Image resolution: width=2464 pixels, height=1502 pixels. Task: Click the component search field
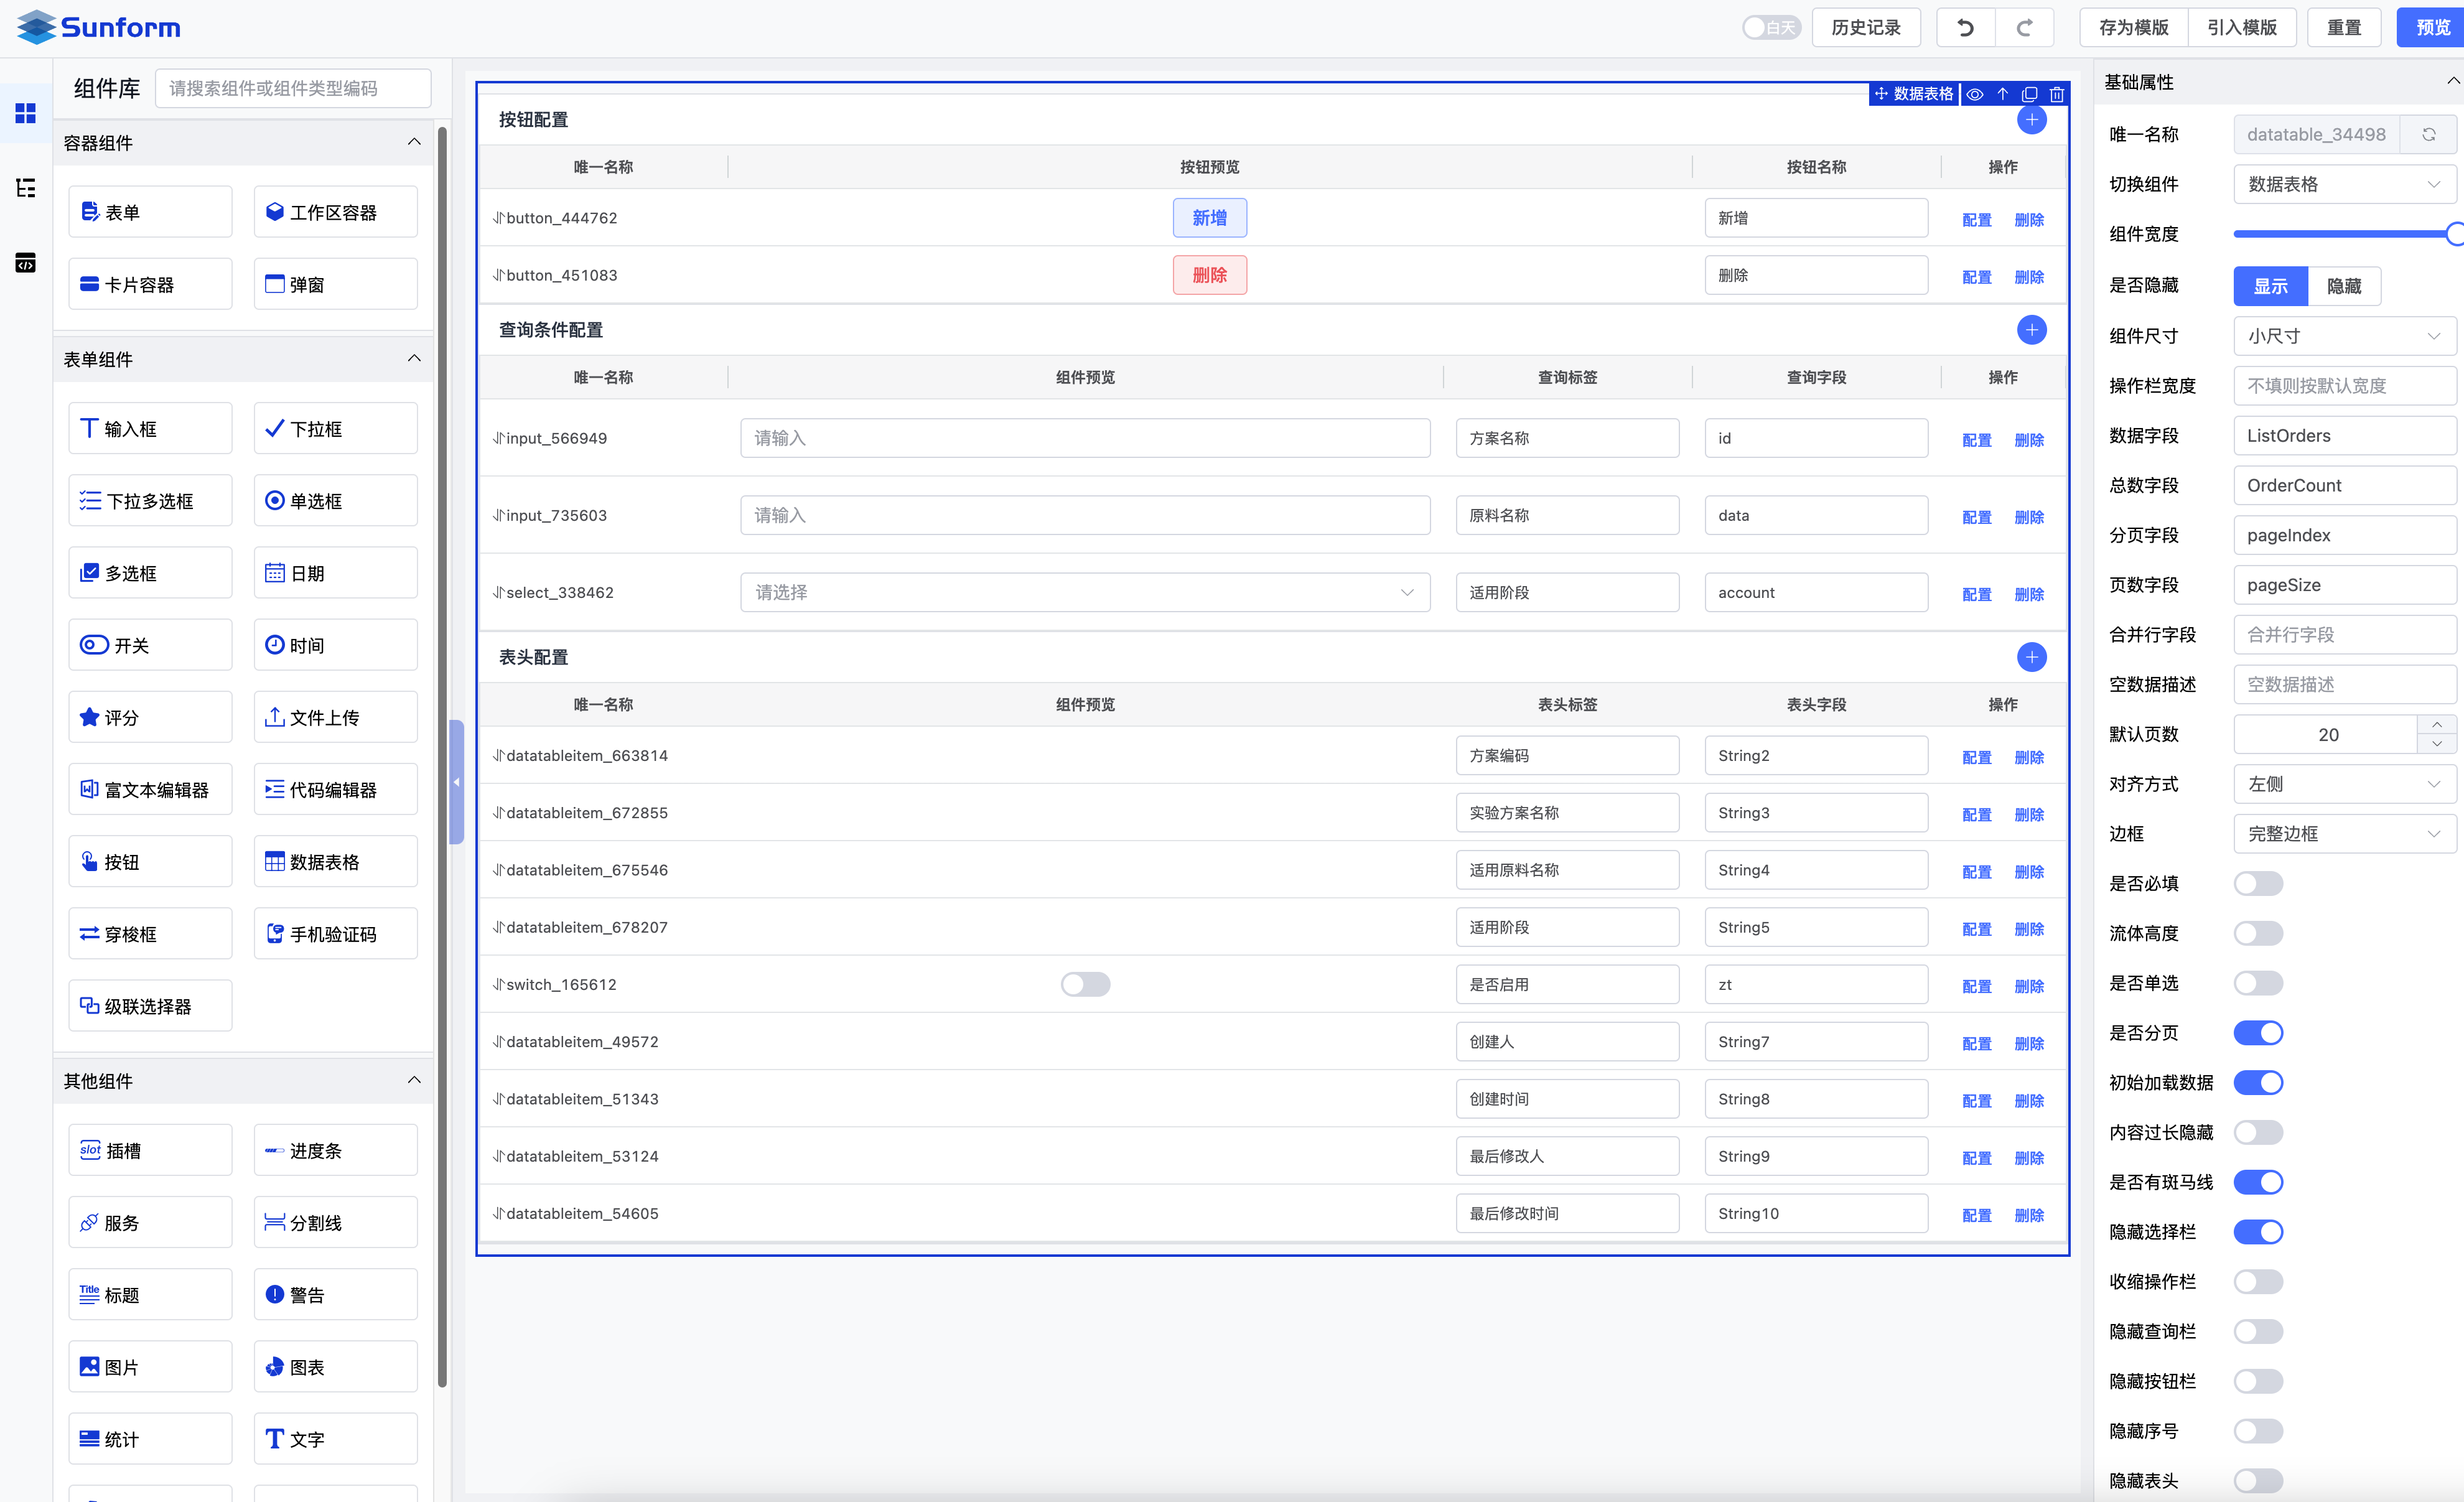[x=293, y=88]
